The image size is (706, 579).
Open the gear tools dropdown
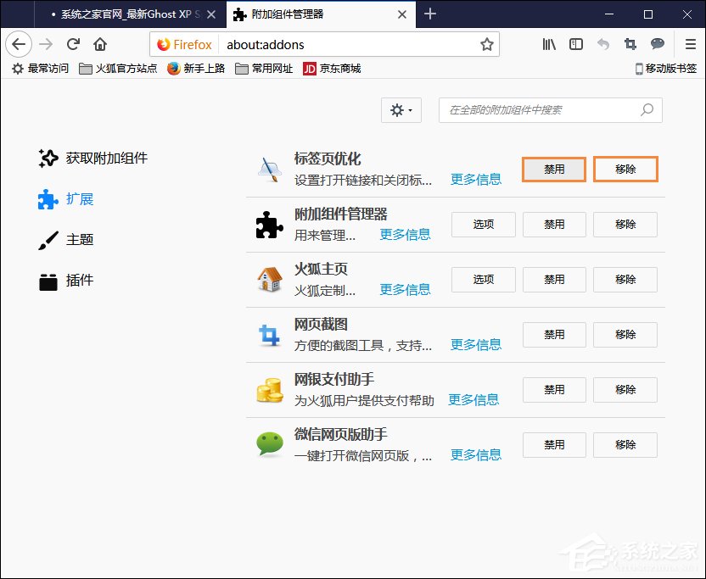pos(401,110)
